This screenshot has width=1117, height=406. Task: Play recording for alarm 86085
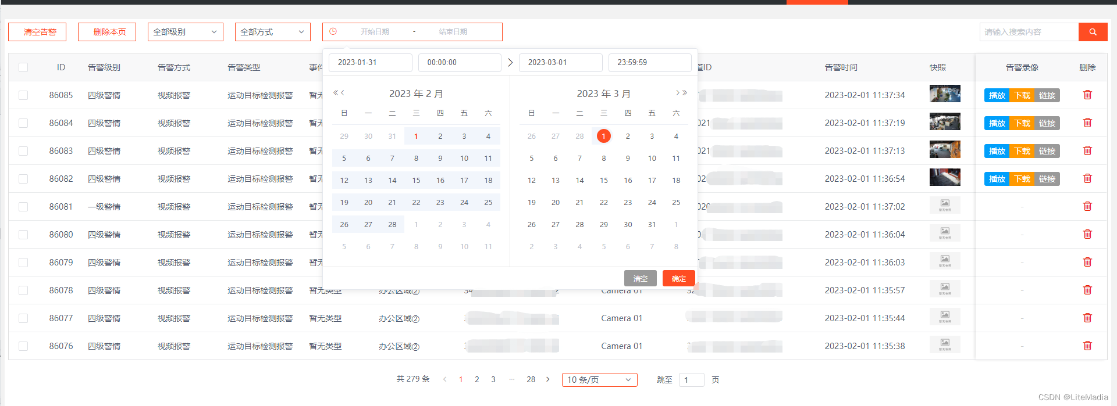tap(997, 95)
